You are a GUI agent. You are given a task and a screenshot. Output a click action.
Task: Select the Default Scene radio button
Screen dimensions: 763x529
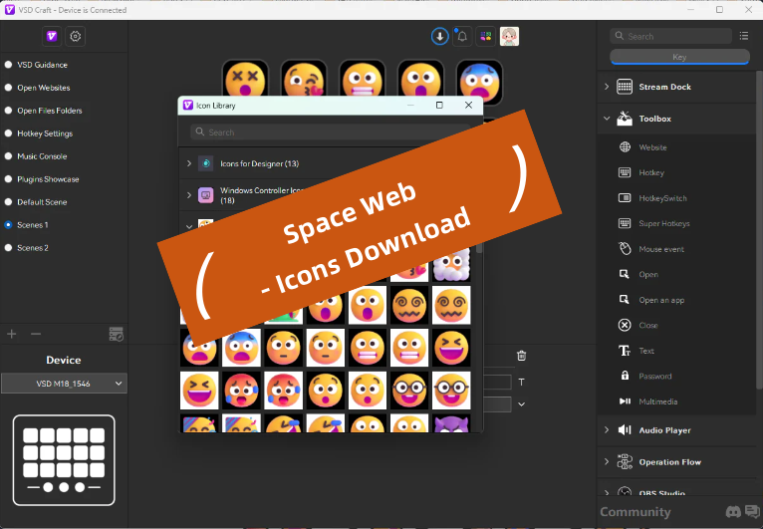tap(9, 202)
